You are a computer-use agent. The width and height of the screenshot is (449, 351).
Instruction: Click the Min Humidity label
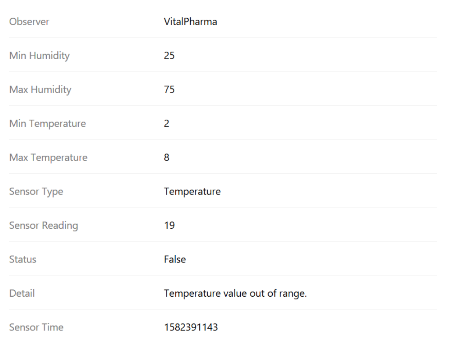coord(39,56)
